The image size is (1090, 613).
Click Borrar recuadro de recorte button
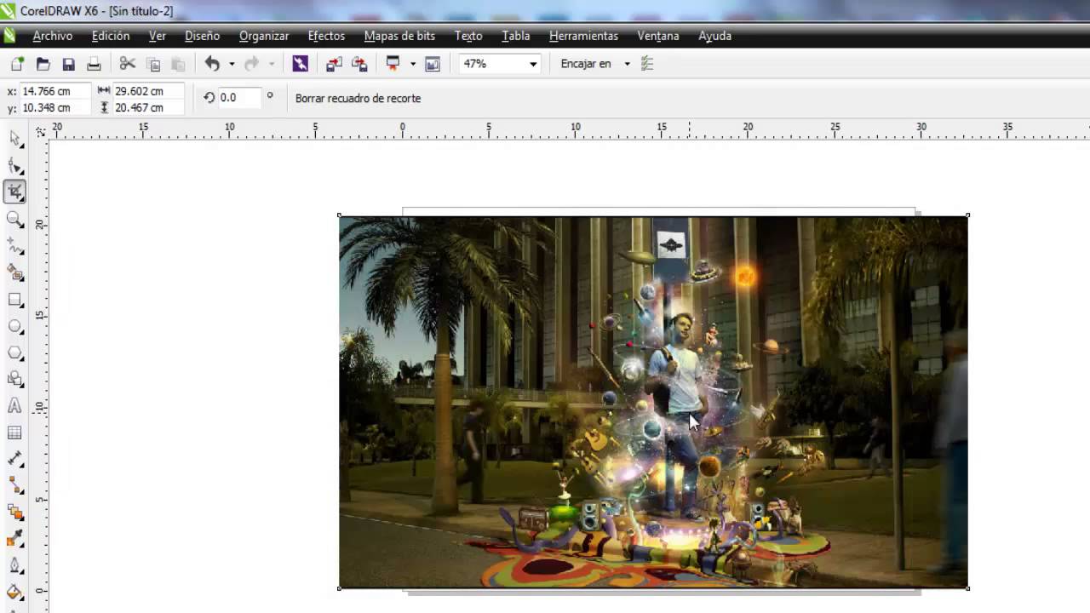[x=358, y=99]
